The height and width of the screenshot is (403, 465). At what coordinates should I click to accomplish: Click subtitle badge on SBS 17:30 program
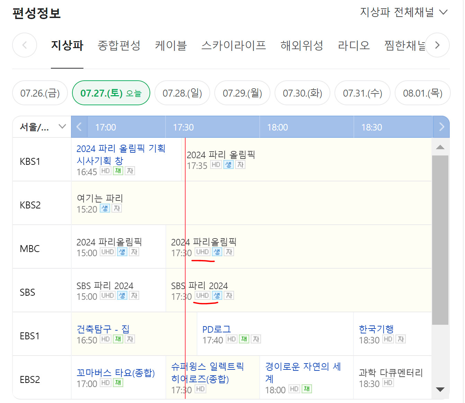click(229, 295)
